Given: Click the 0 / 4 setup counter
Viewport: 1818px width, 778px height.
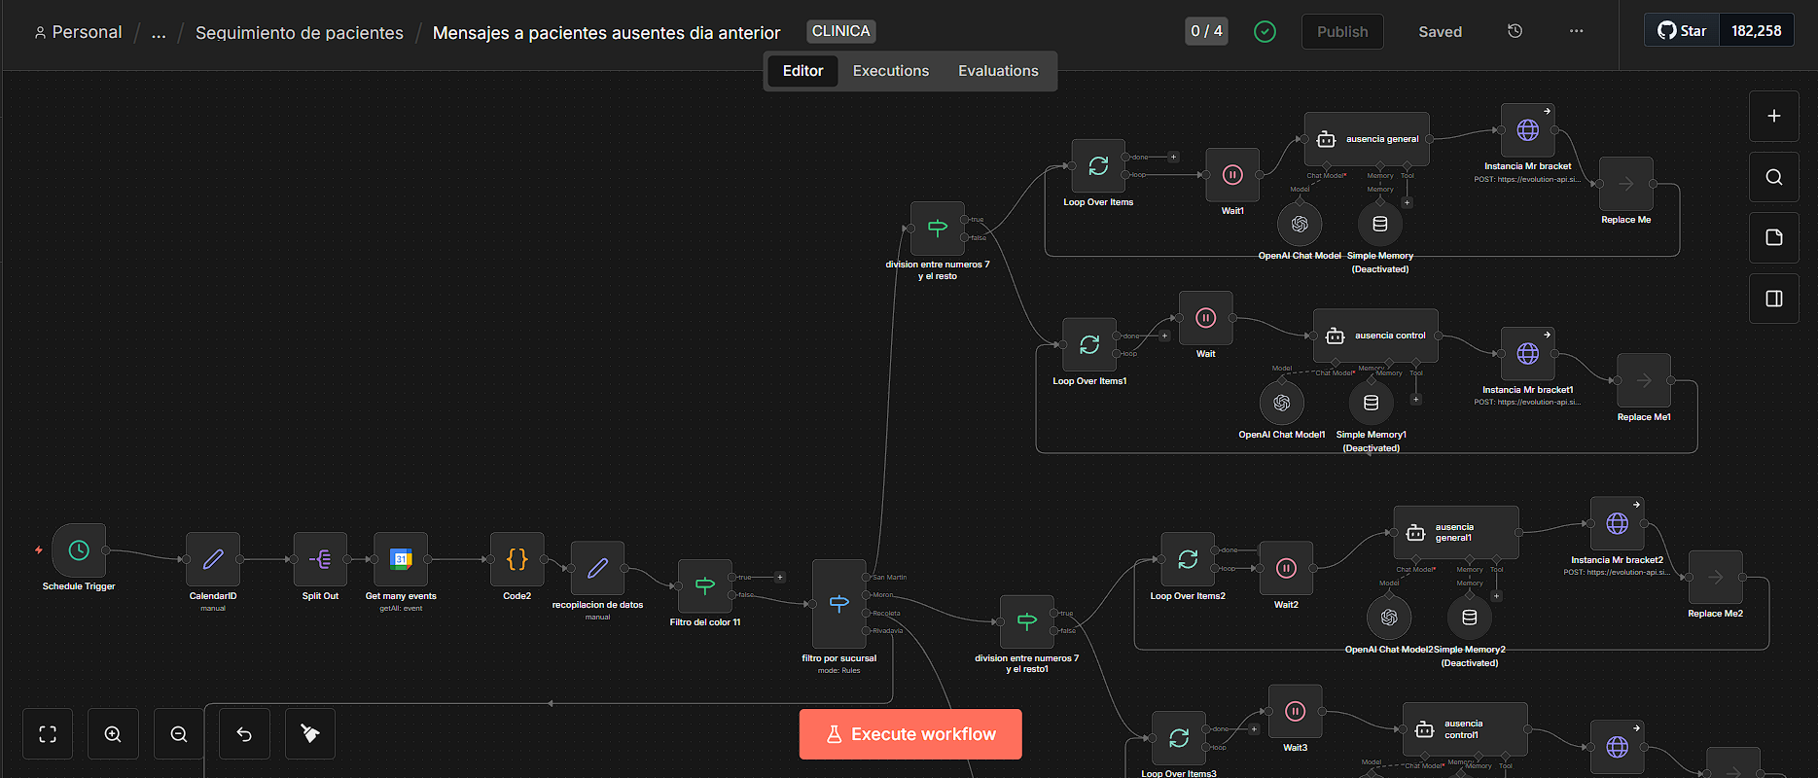Looking at the screenshot, I should 1207,31.
